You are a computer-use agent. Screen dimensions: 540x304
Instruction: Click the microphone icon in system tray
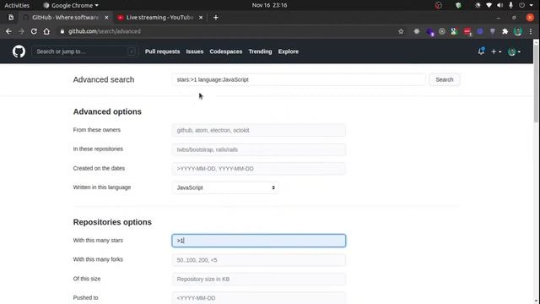(x=510, y=5)
